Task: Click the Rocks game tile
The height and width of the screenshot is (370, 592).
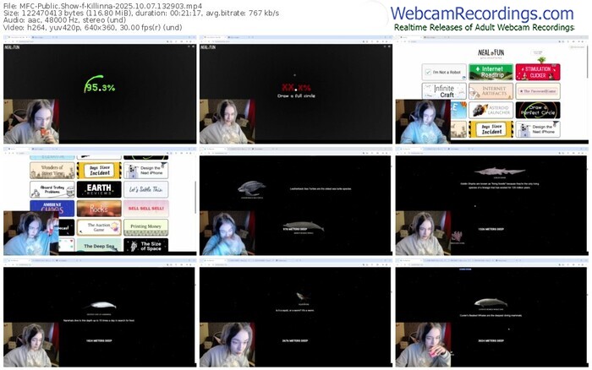Action: coord(99,208)
